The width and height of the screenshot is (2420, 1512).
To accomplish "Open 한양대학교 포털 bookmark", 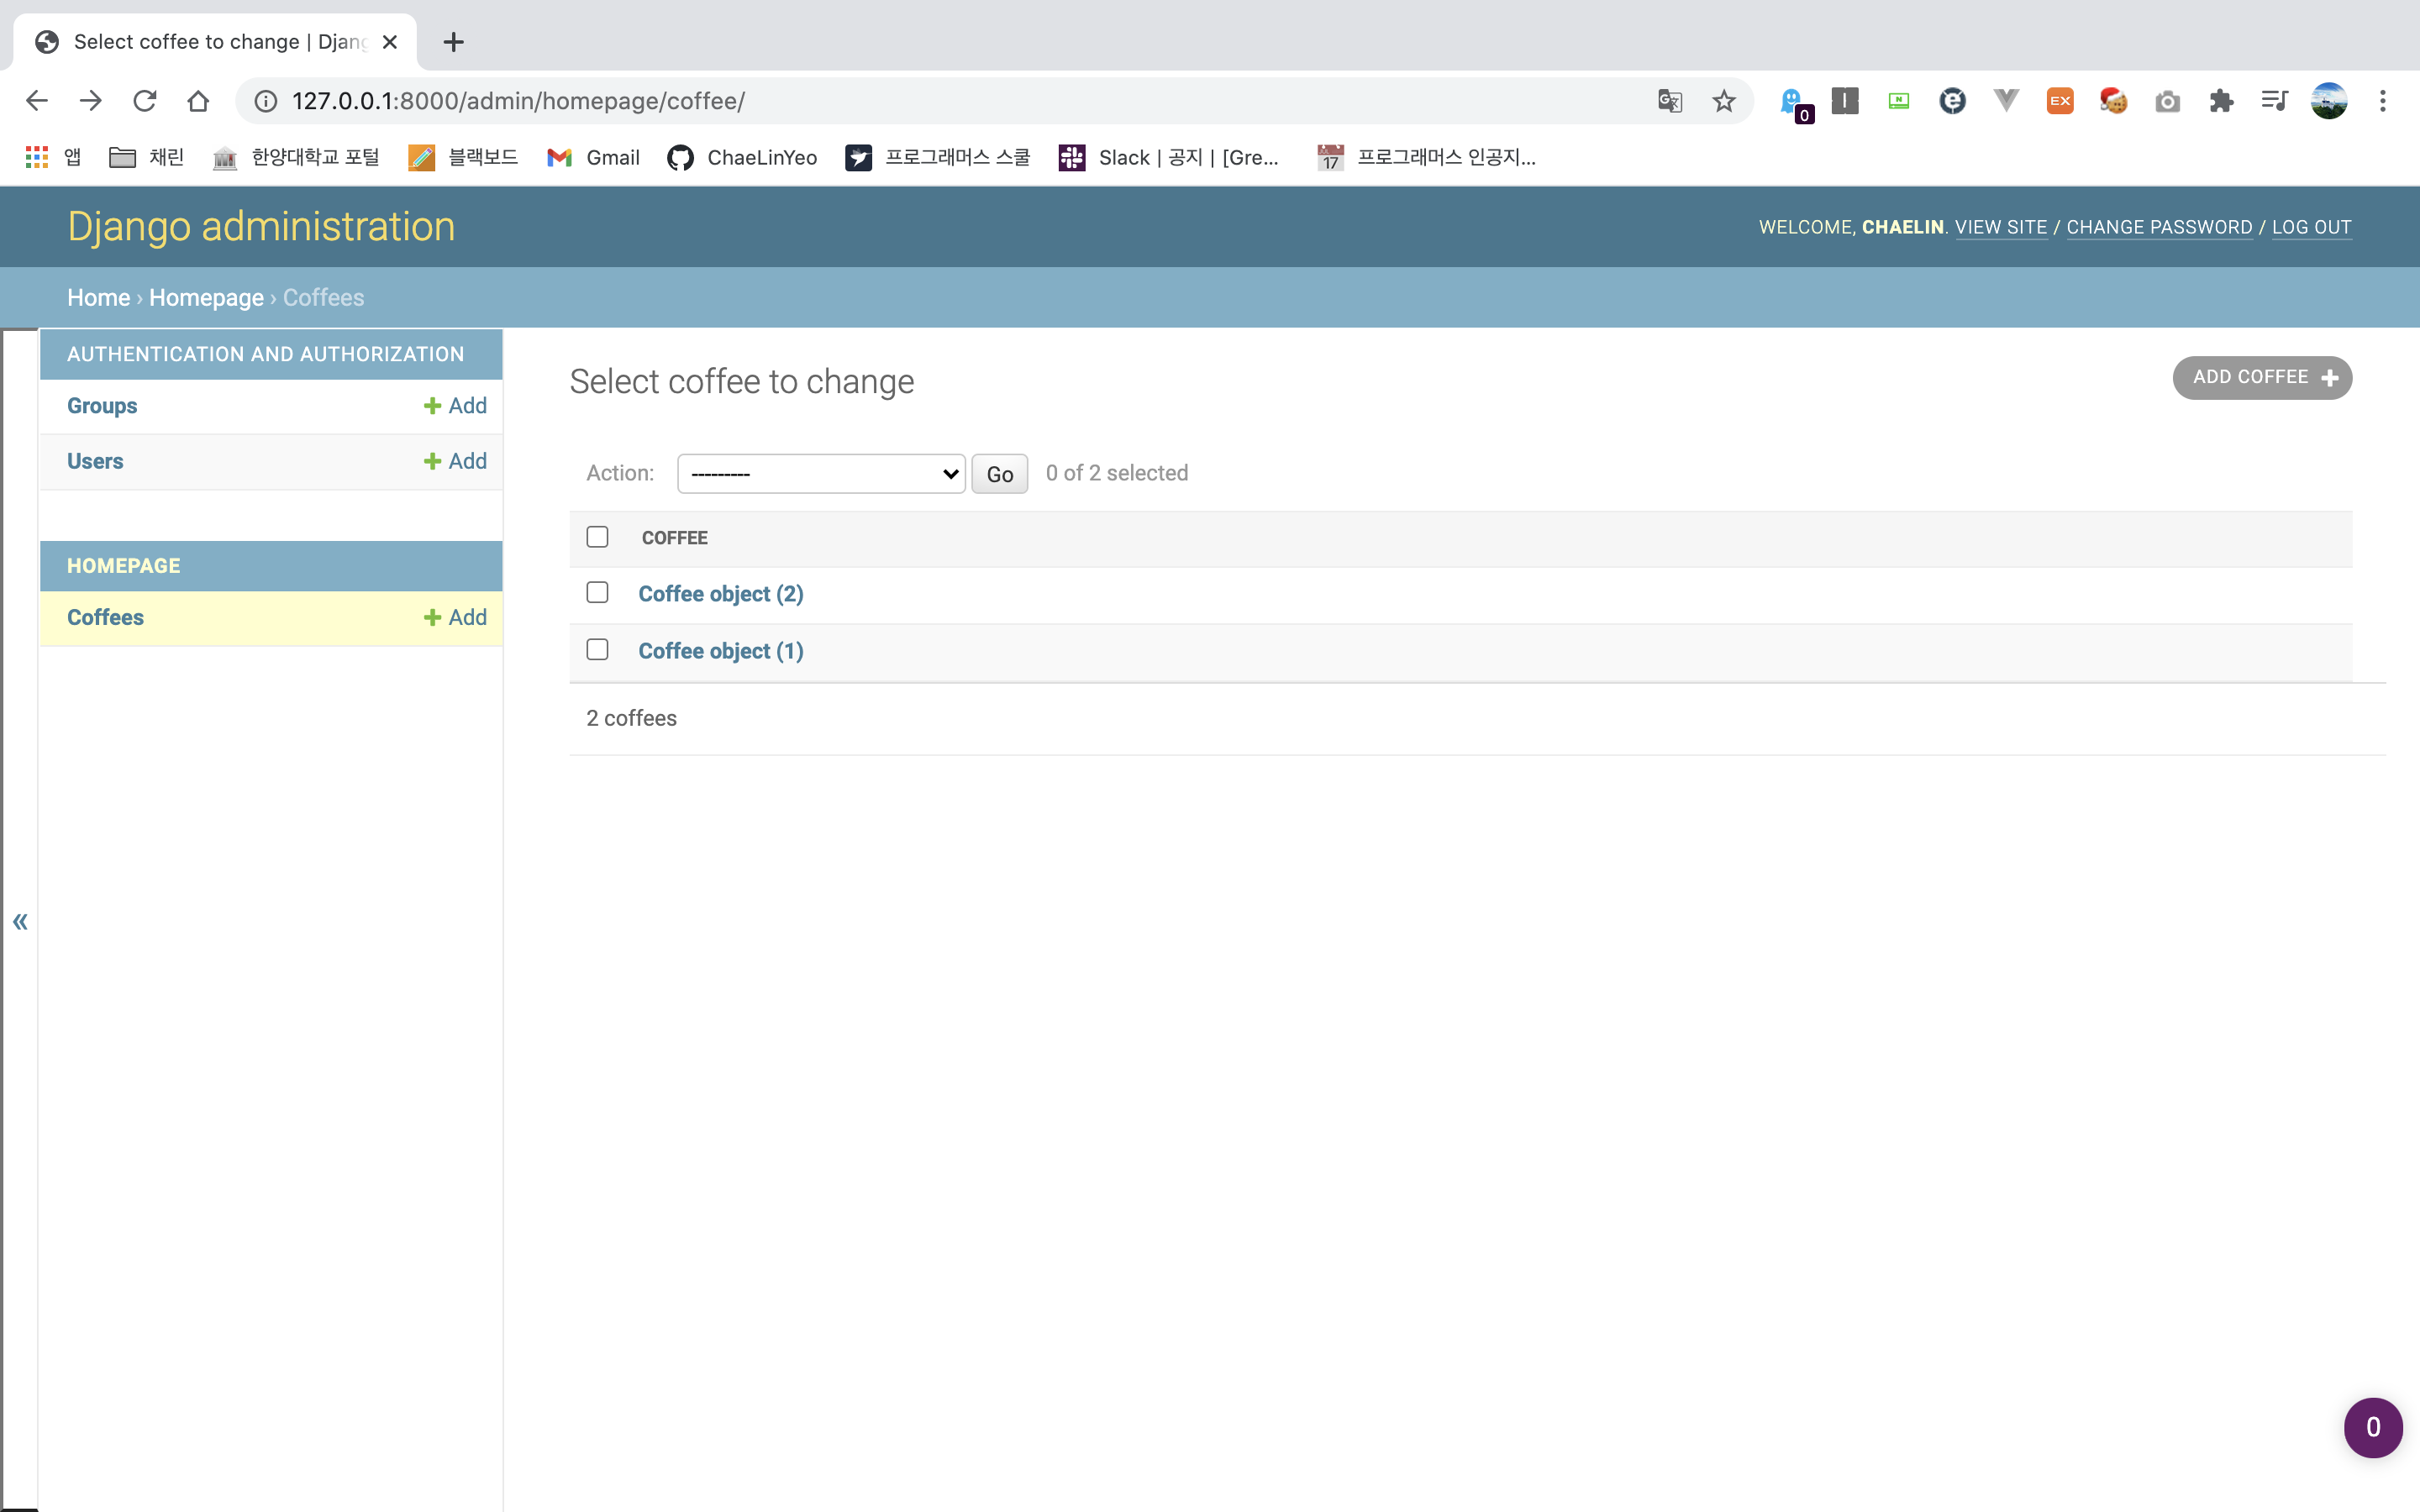I will pos(296,157).
